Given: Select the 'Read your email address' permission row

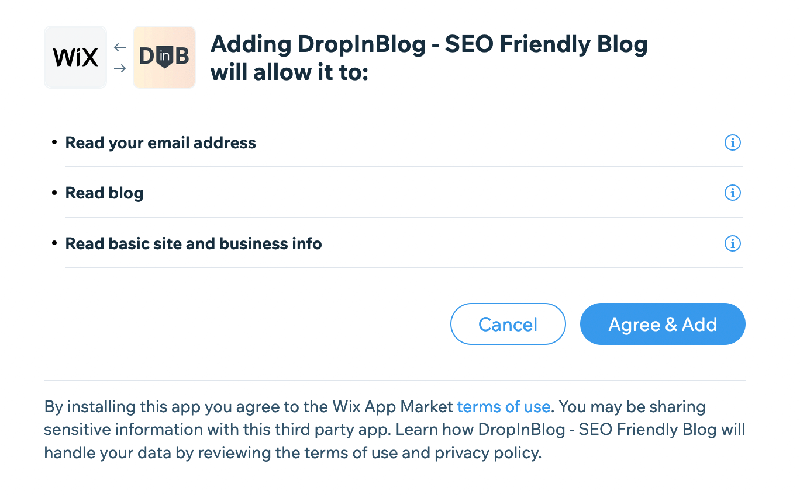Looking at the screenshot, I should 161,142.
